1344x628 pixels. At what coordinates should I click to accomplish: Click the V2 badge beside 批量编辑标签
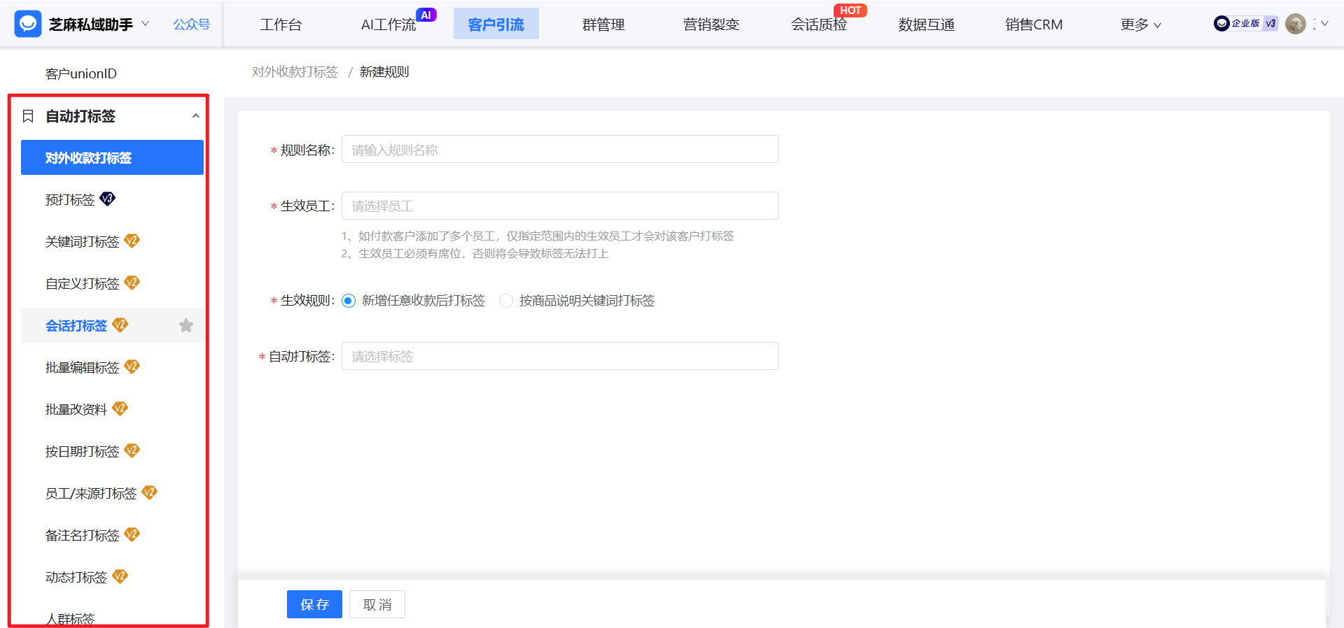tap(132, 366)
